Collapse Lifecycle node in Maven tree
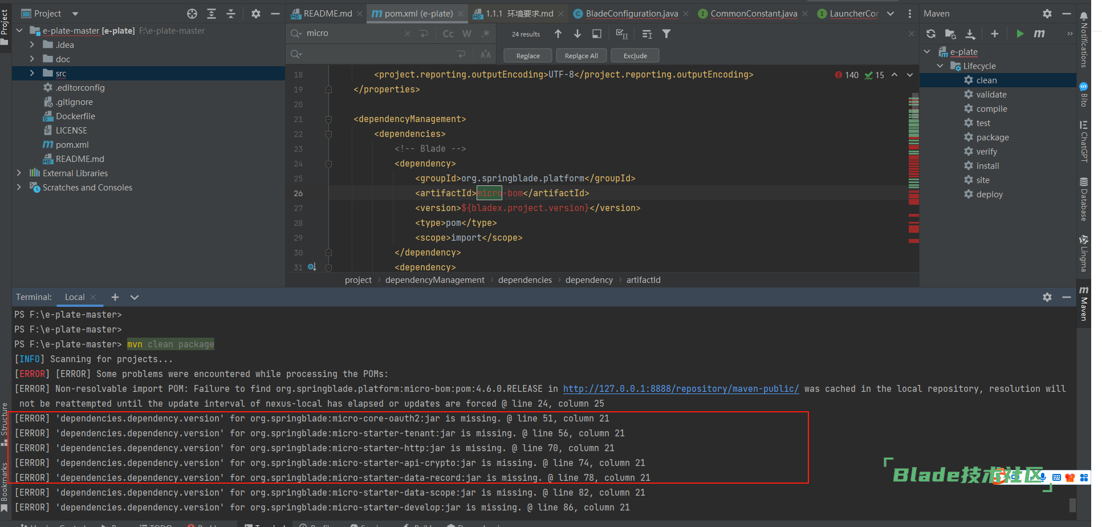Image resolution: width=1102 pixels, height=527 pixels. (x=940, y=66)
